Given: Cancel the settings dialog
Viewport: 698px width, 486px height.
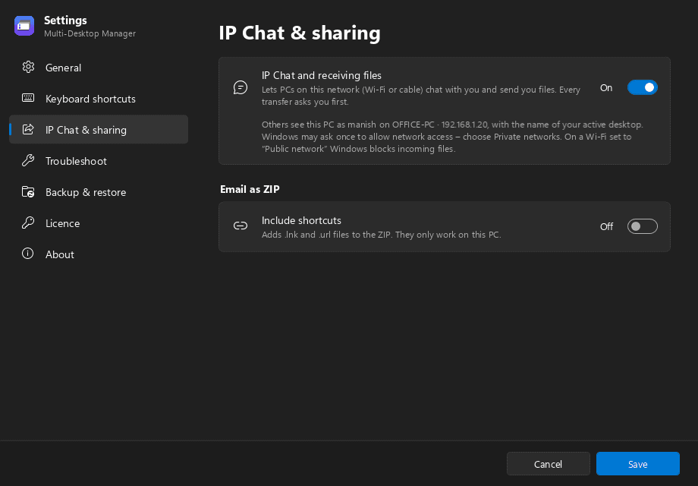Looking at the screenshot, I should point(548,464).
